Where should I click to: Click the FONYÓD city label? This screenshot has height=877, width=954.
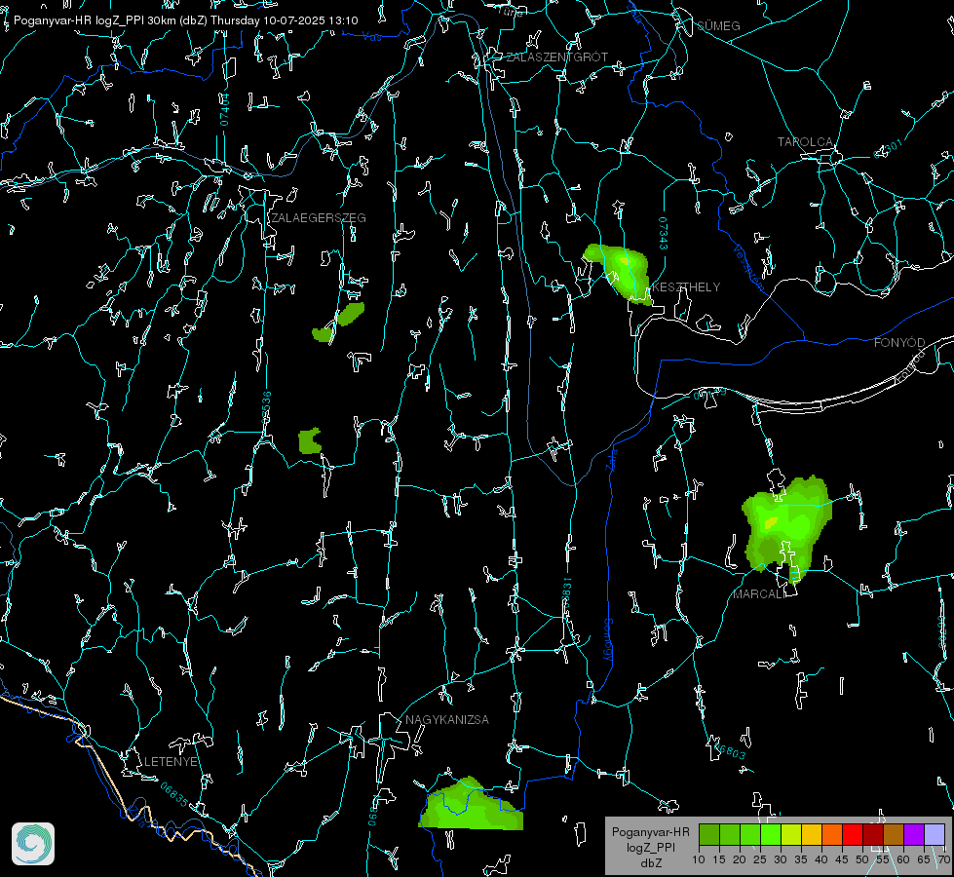coord(899,343)
